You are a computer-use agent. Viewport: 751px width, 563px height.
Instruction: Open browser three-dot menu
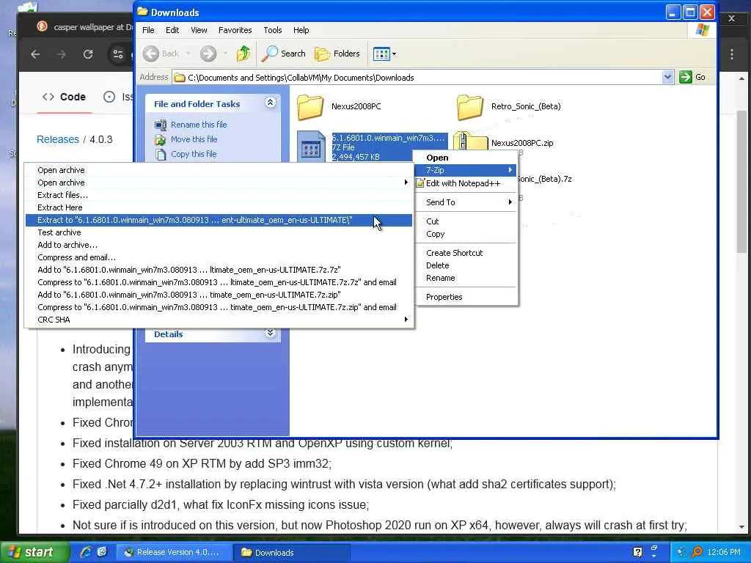732,54
